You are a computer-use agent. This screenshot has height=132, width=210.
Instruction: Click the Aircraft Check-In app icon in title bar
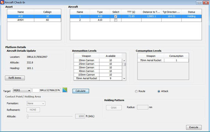tap(2, 2)
